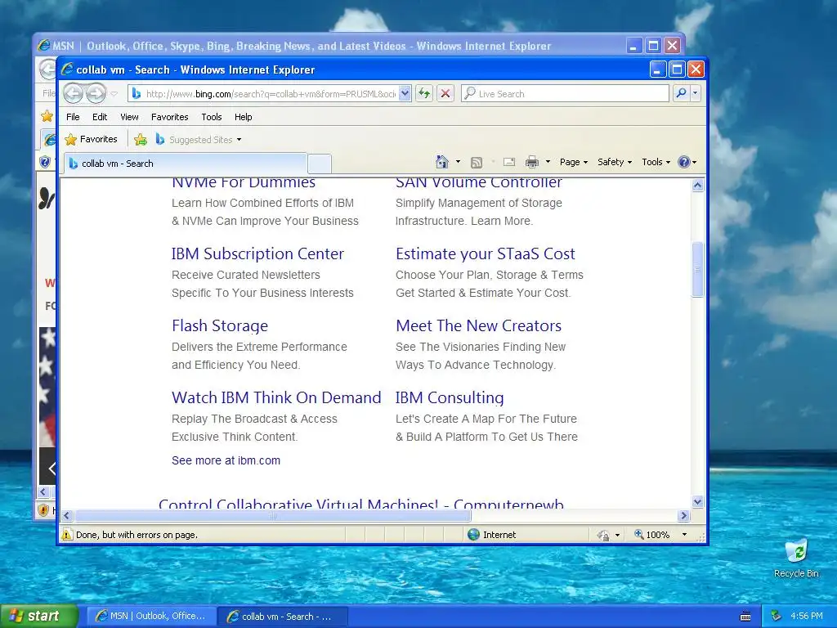The width and height of the screenshot is (837, 628).
Task: Click the Print icon
Action: (x=532, y=162)
